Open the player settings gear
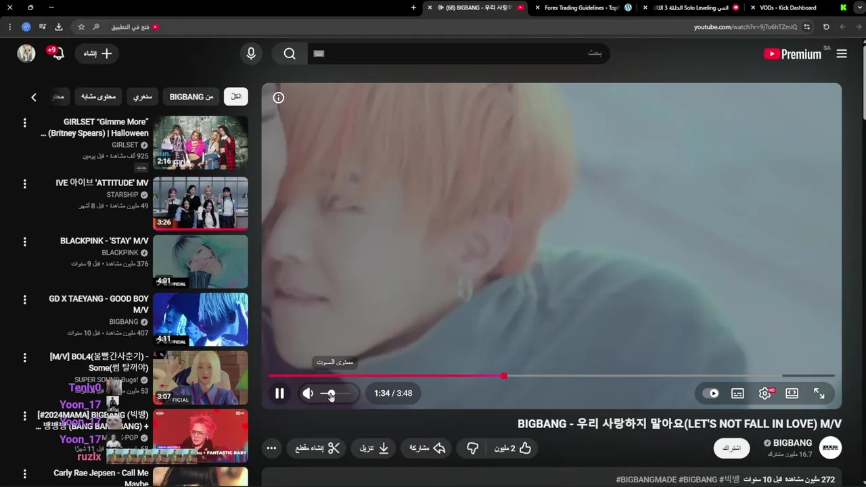The image size is (866, 487). coord(765,393)
